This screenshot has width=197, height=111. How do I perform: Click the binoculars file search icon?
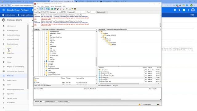pyautogui.click(x=75, y=9)
